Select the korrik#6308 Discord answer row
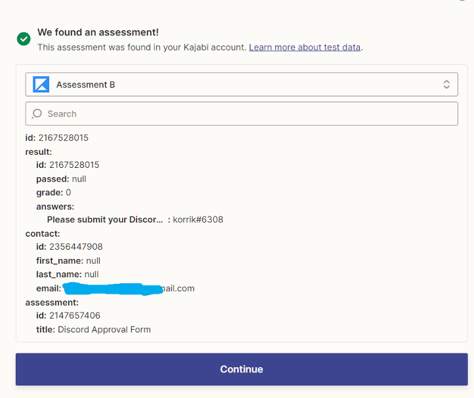The width and height of the screenshot is (474, 398). click(135, 220)
